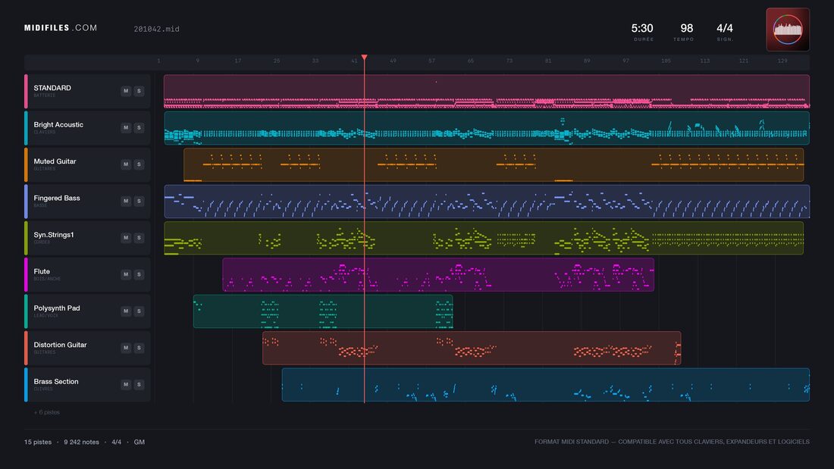This screenshot has width=834, height=469.
Task: Click the magenta Flute clip
Action: coord(438,275)
